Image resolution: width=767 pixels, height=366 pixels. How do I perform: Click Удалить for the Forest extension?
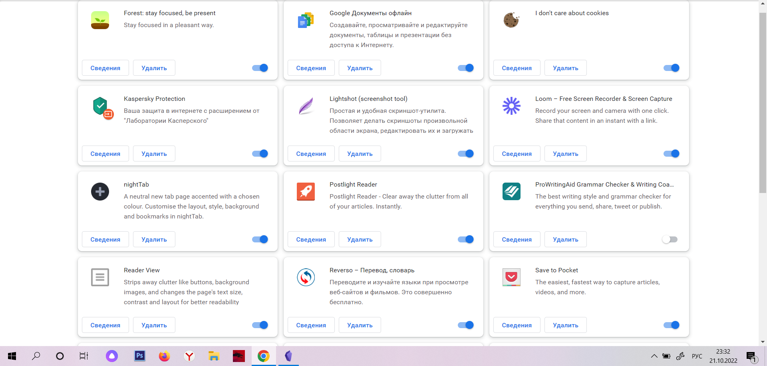(x=154, y=68)
